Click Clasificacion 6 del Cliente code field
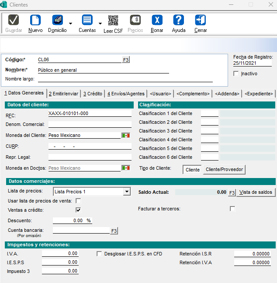The height and width of the screenshot is (283, 277). pos(210,157)
